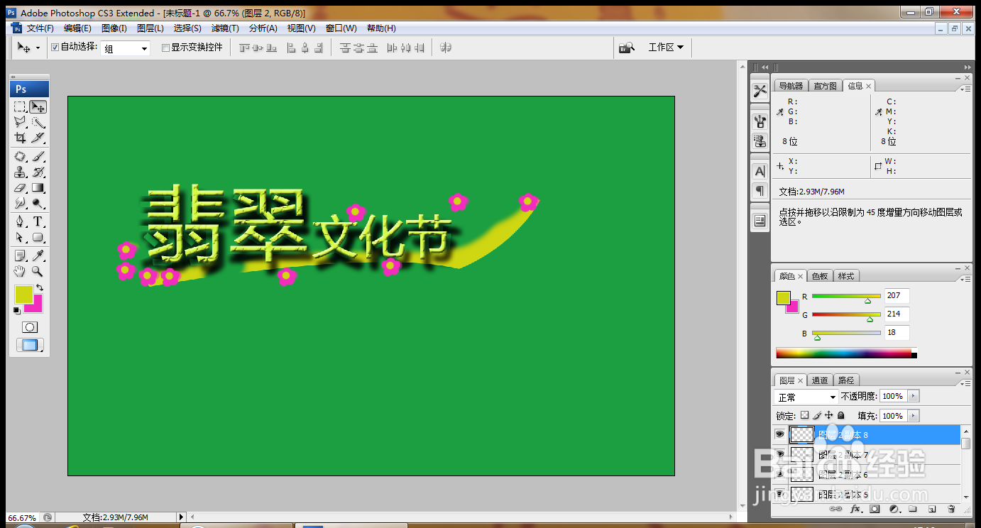This screenshot has width=981, height=528.
Task: Toggle Quick Mask mode
Action: coord(30,327)
